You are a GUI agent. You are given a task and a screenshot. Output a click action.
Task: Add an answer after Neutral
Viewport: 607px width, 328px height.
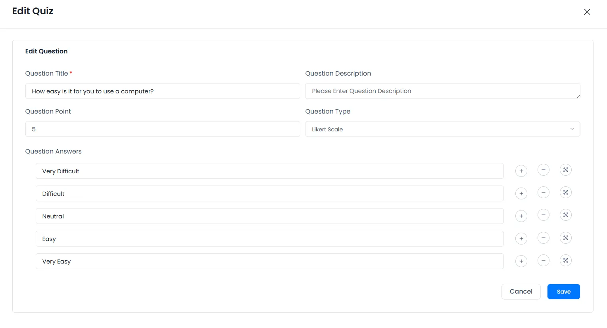click(x=521, y=216)
